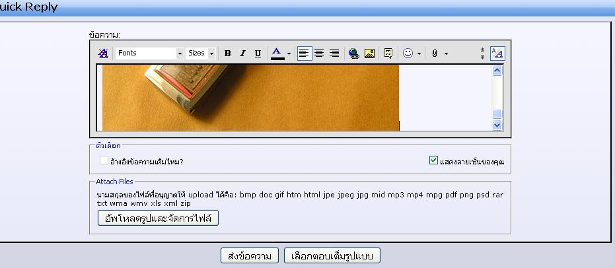Insert an image into the message
Image resolution: width=615 pixels, height=268 pixels.
(369, 53)
